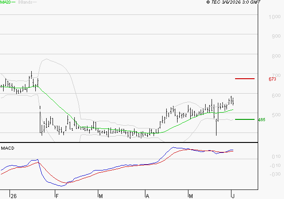Click the MA20 legend label

click(x=5, y=2)
